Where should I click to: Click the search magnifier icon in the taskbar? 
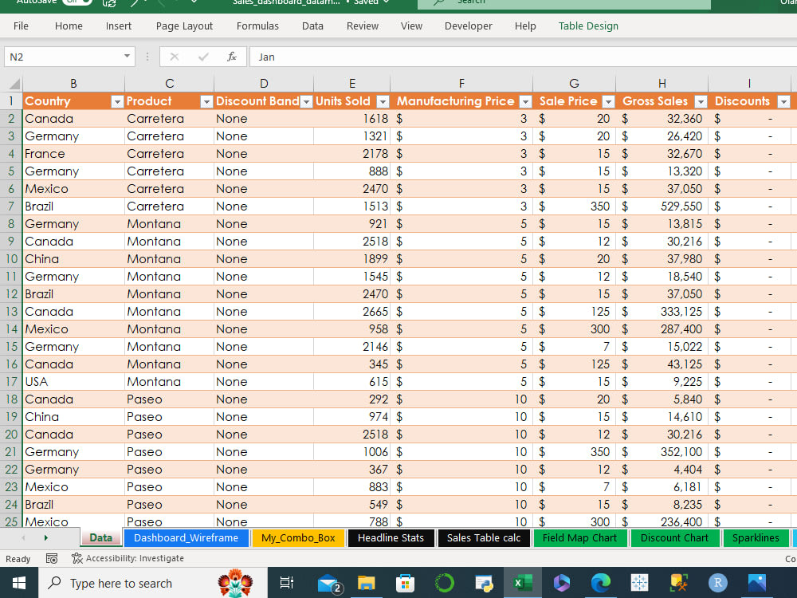pyautogui.click(x=54, y=583)
